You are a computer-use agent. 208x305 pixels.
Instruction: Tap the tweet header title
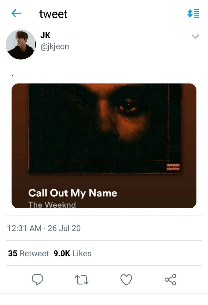[x=53, y=14]
